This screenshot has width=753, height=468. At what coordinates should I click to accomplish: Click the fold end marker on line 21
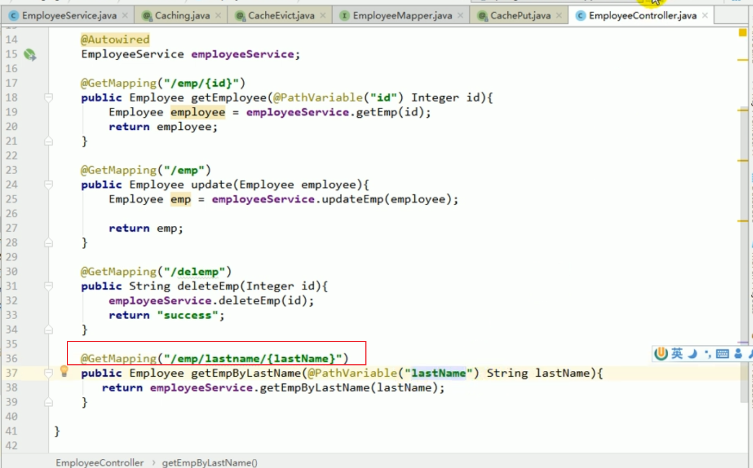click(x=48, y=141)
